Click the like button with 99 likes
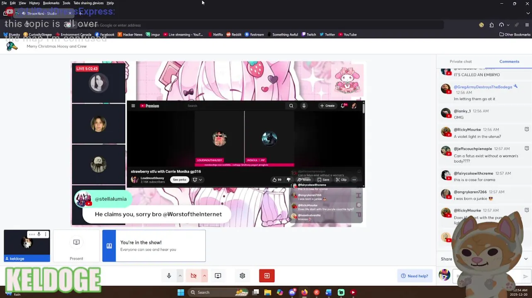The width and height of the screenshot is (532, 298). click(x=277, y=180)
